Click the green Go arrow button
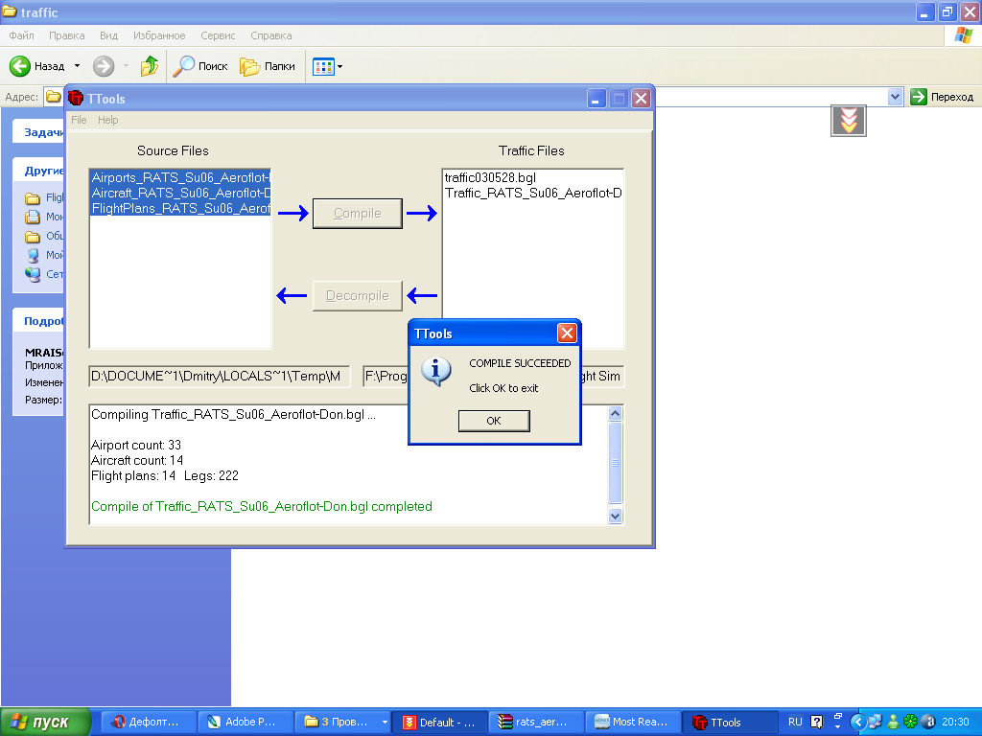This screenshot has height=736, width=982. click(918, 97)
